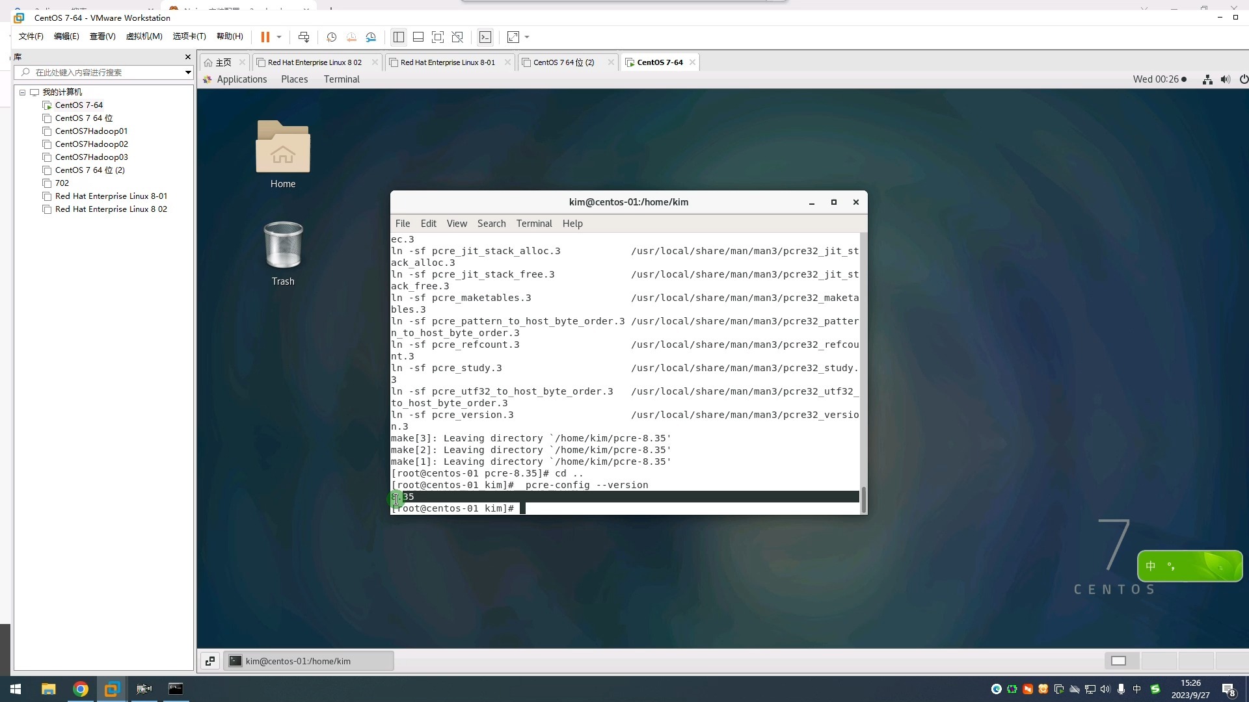
Task: Open the library search filter dropdown
Action: point(188,72)
